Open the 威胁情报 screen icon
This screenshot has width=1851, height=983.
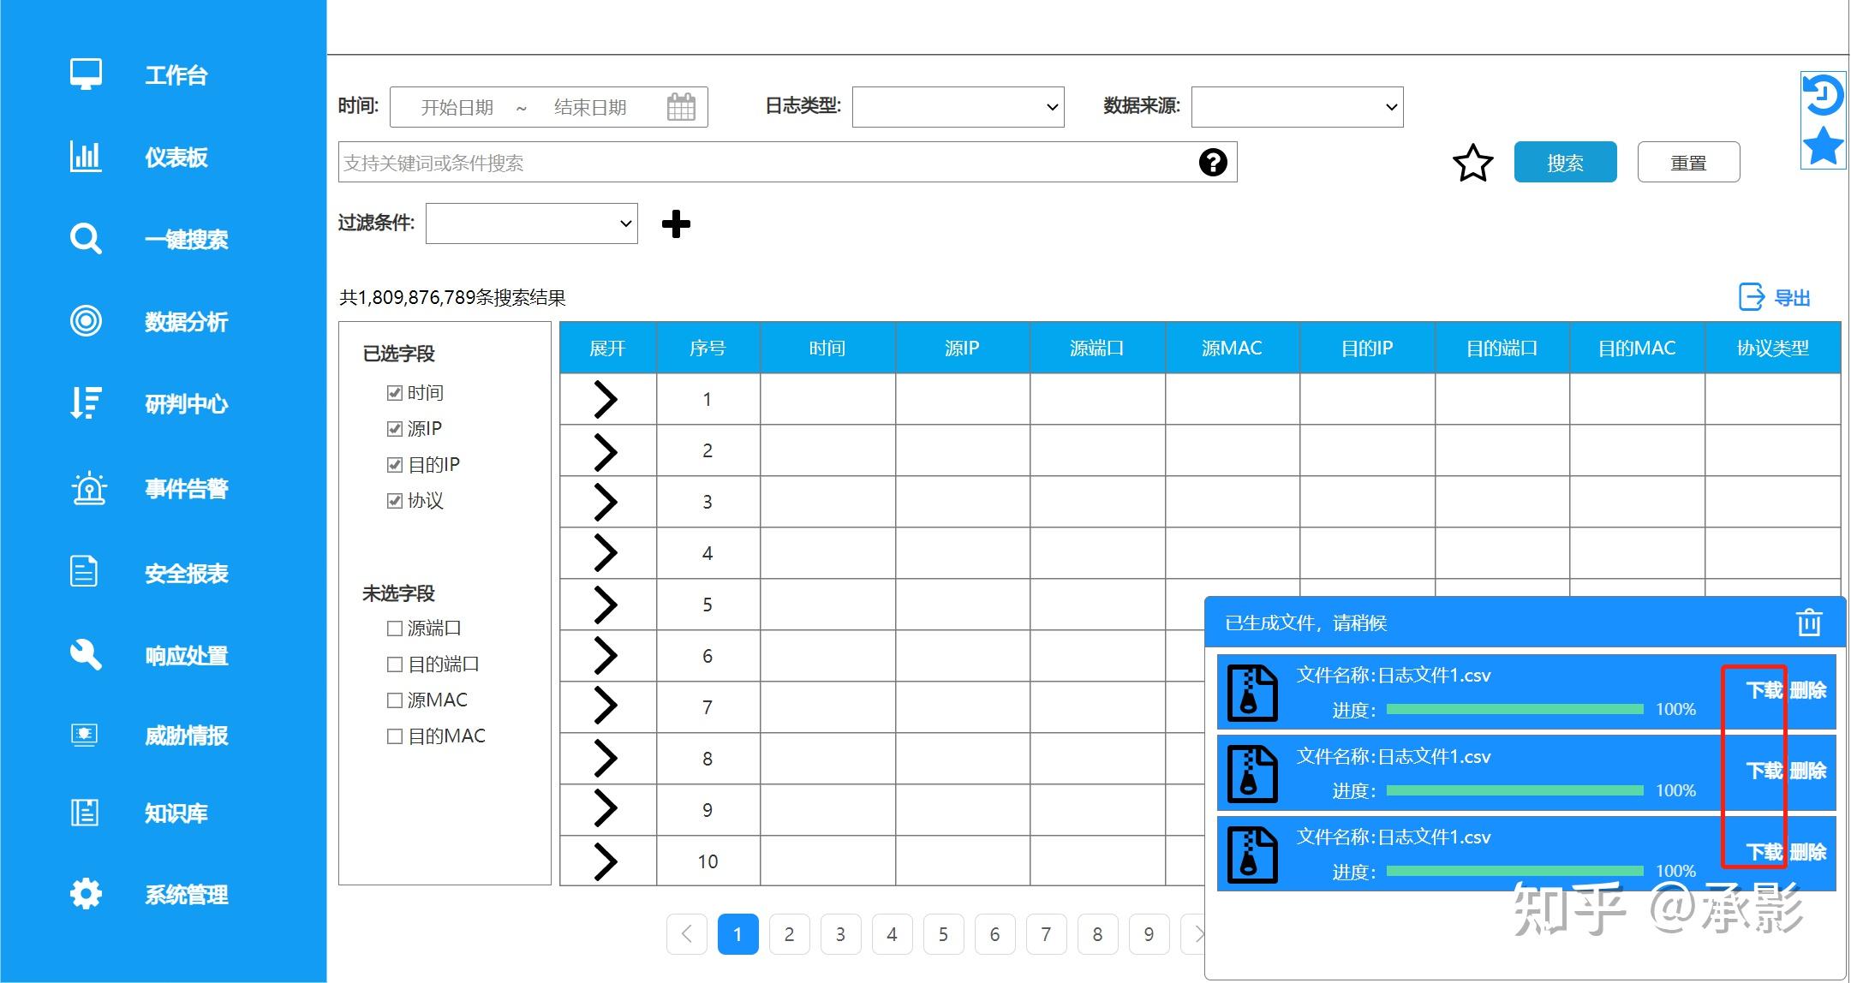point(84,735)
